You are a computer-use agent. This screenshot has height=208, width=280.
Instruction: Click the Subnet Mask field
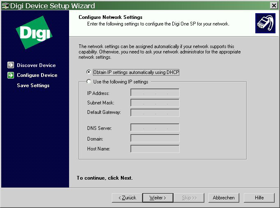155,103
